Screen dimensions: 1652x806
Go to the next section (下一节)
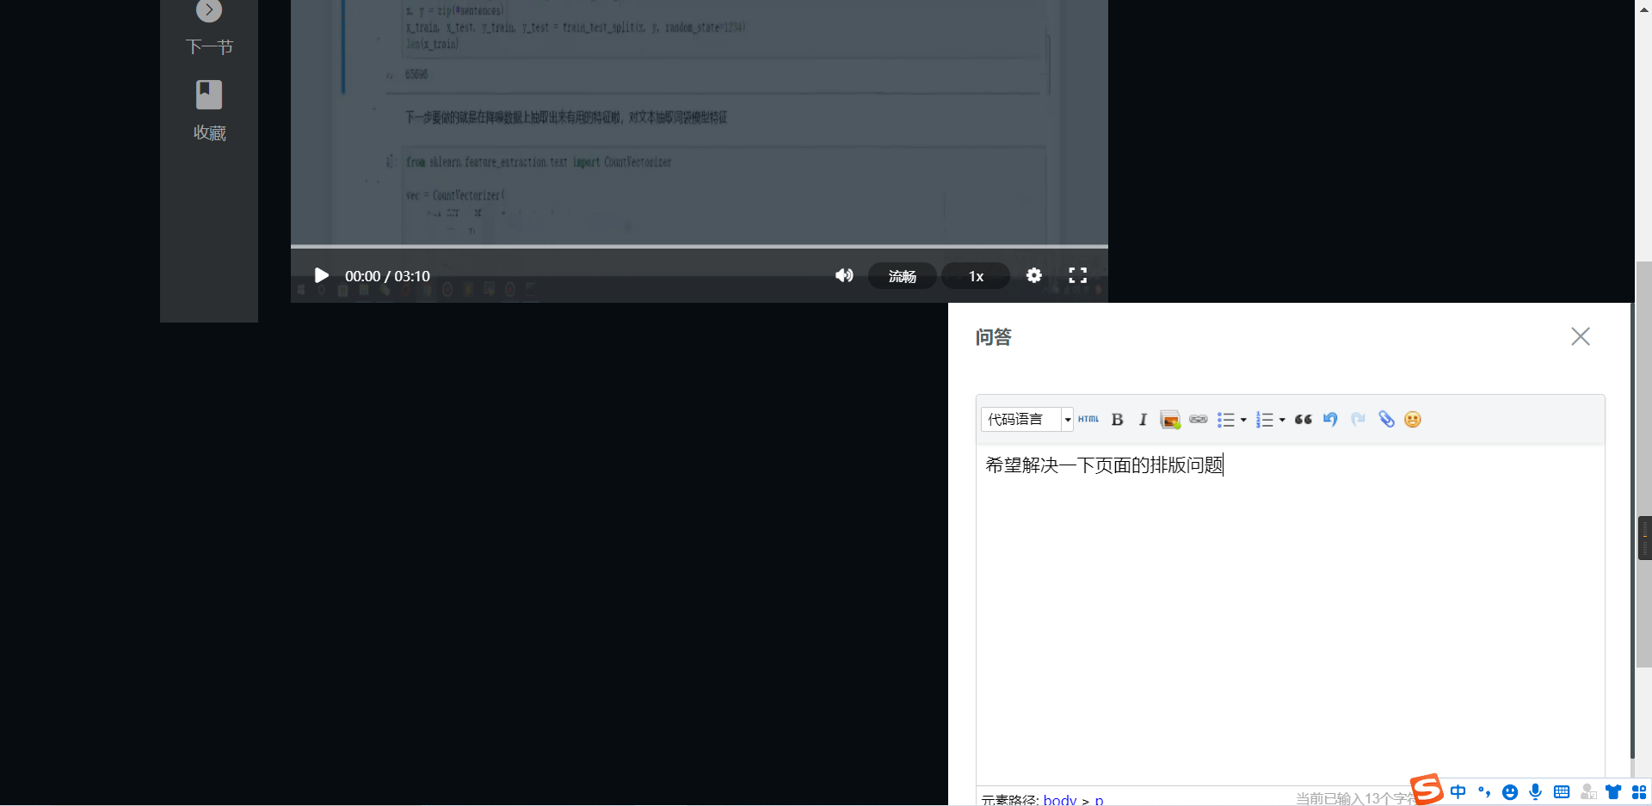tap(209, 28)
